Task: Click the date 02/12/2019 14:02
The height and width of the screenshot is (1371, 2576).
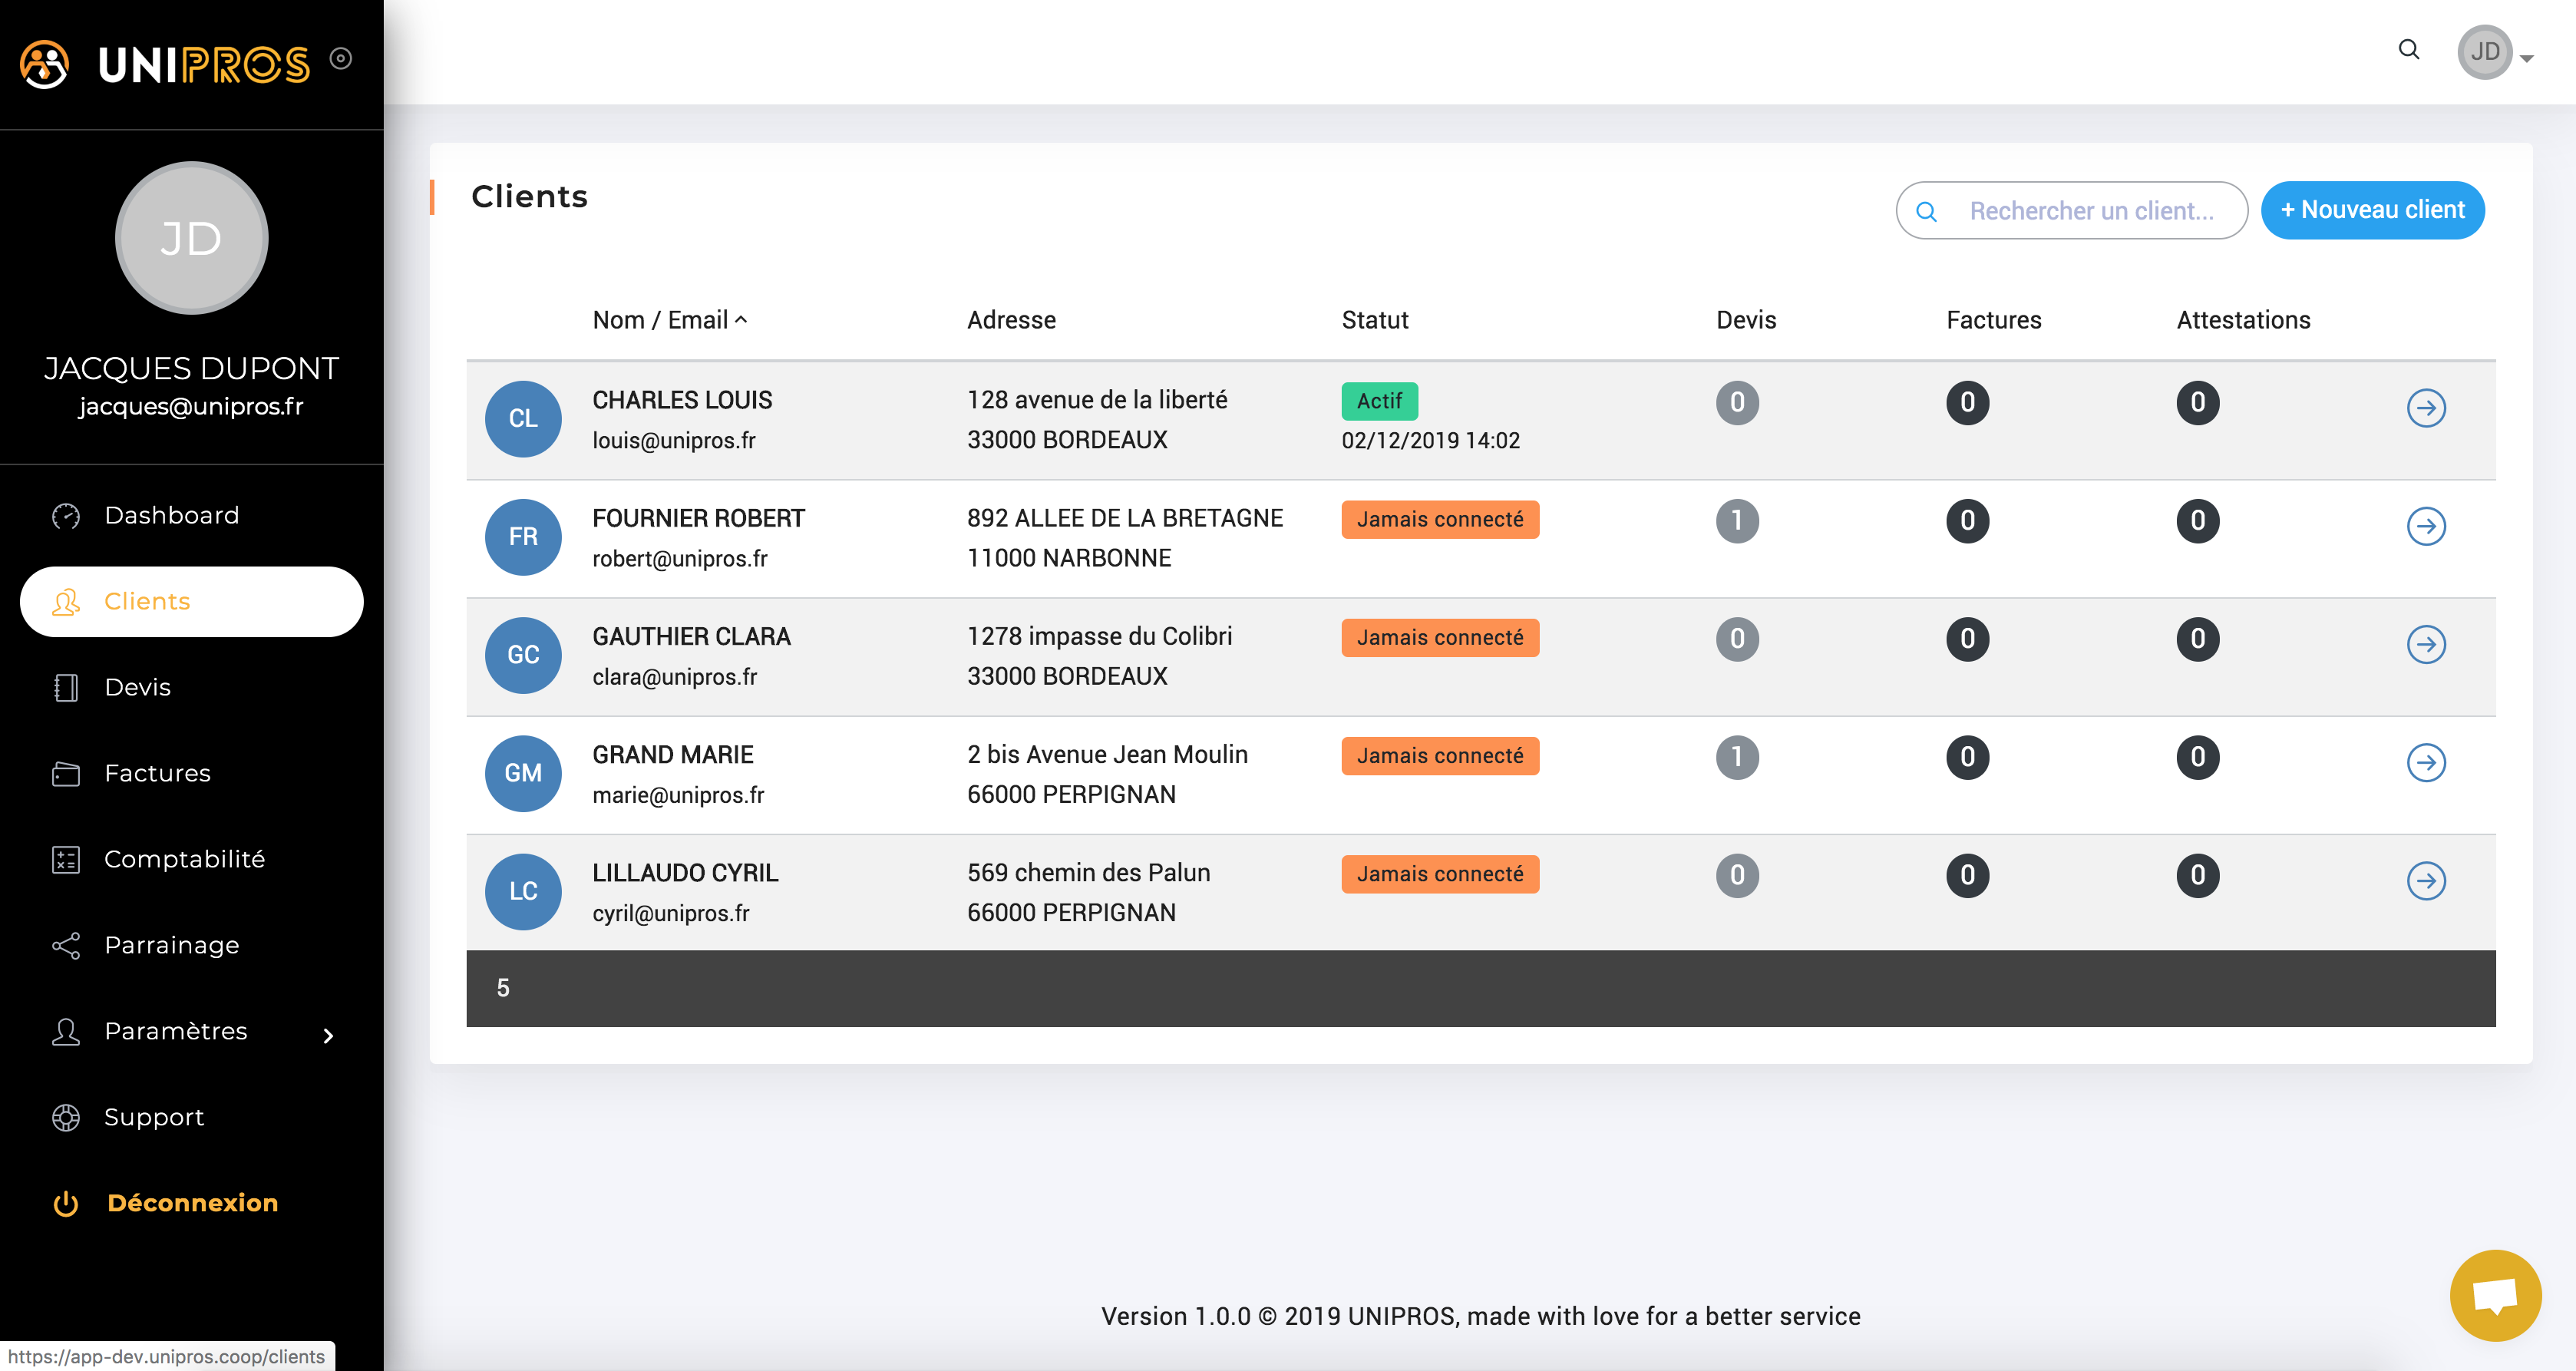Action: (1430, 441)
